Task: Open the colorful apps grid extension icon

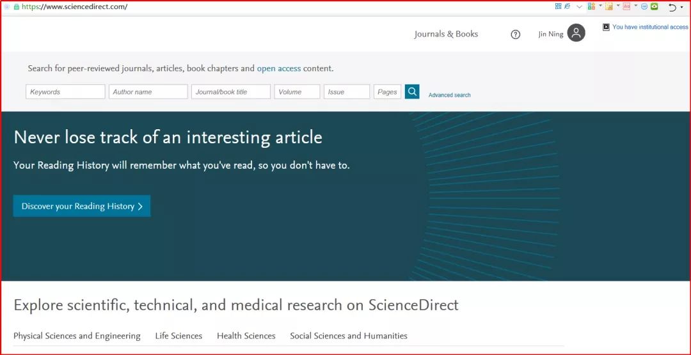Action: (x=591, y=6)
